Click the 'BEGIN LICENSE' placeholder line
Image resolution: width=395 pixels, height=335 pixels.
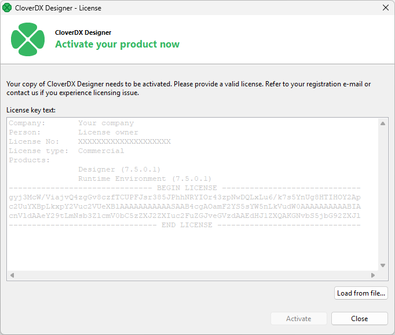(185, 188)
